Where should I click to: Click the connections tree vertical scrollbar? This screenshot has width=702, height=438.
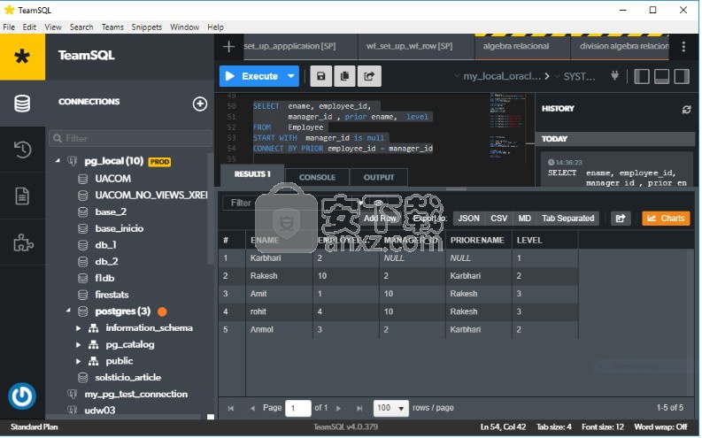point(211,208)
